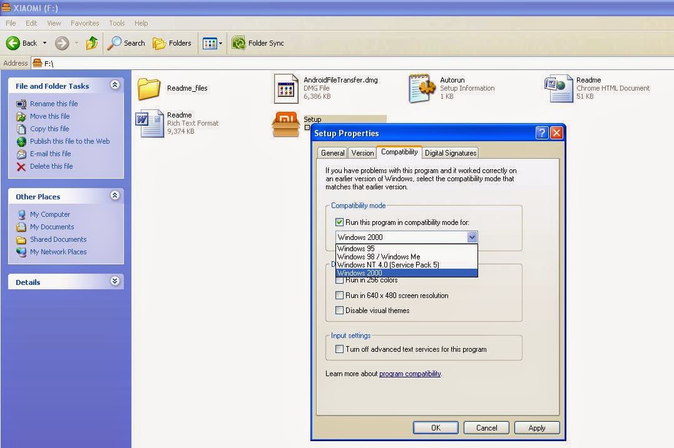Check Disable visual themes option

pos(340,311)
